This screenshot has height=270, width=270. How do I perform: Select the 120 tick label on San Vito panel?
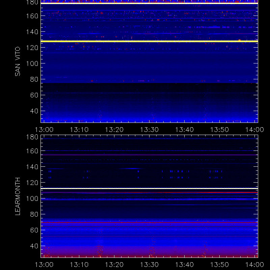(32, 48)
